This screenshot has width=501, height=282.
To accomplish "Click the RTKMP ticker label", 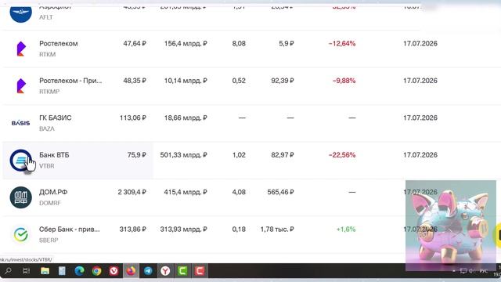I will (49, 92).
